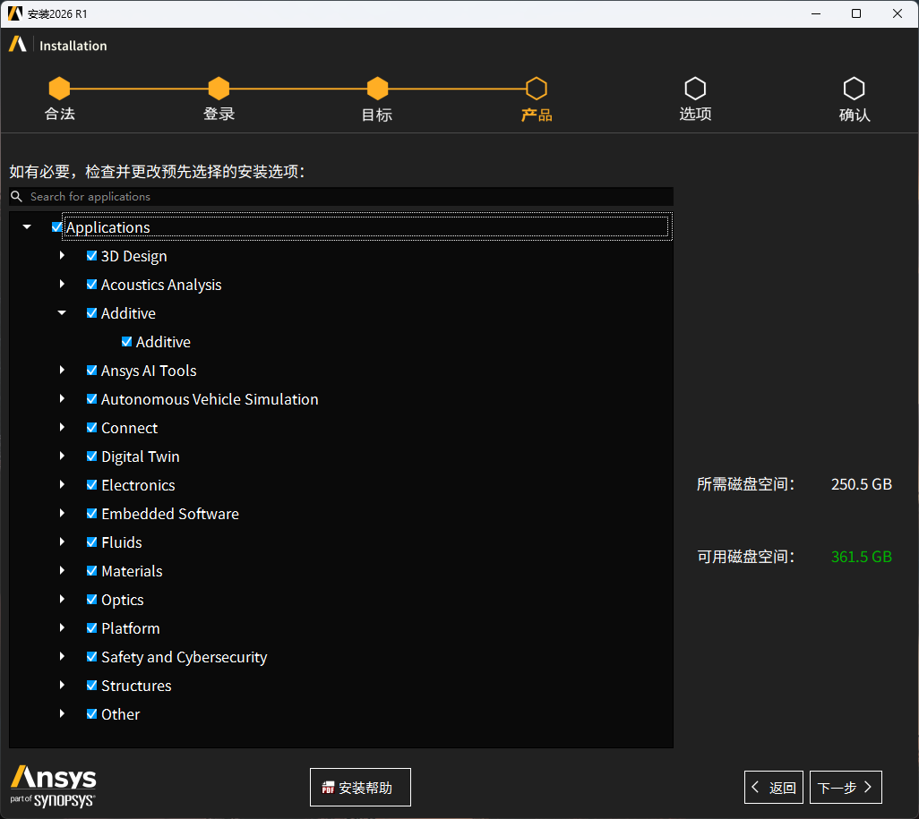
Task: Click the 选项 step hexagon icon
Action: 695,89
